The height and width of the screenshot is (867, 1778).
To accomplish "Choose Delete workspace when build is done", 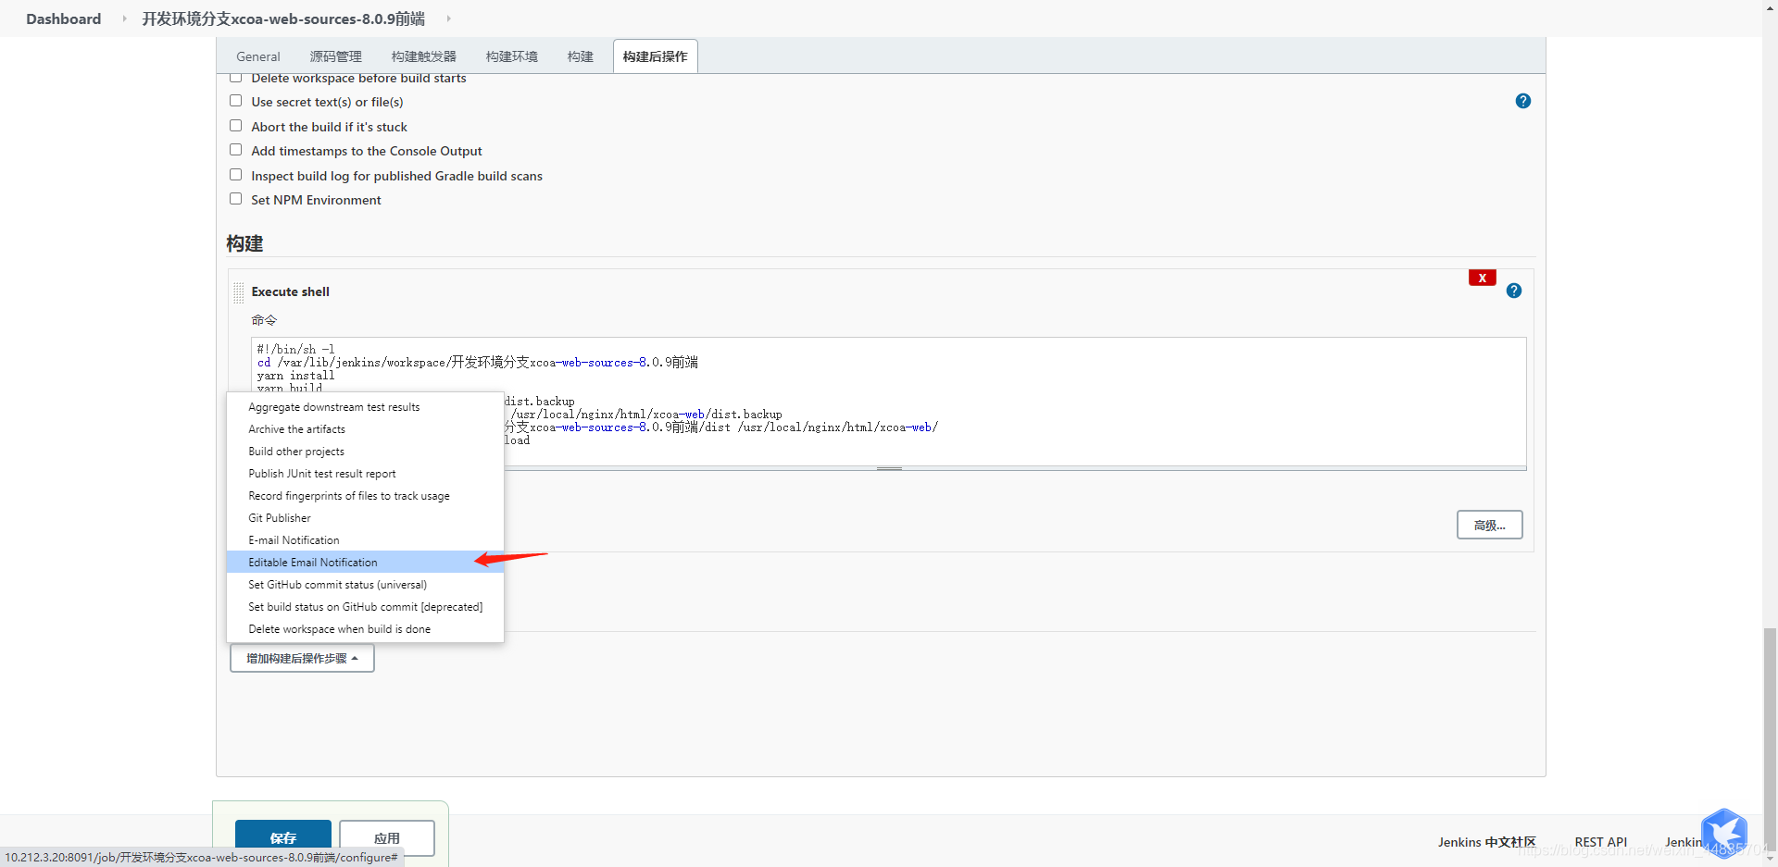I will 365,629.
